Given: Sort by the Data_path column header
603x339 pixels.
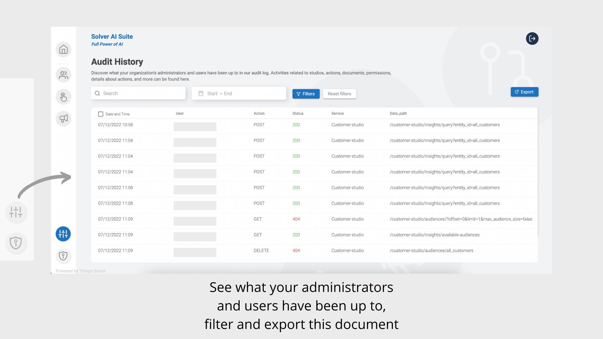Looking at the screenshot, I should (x=398, y=113).
